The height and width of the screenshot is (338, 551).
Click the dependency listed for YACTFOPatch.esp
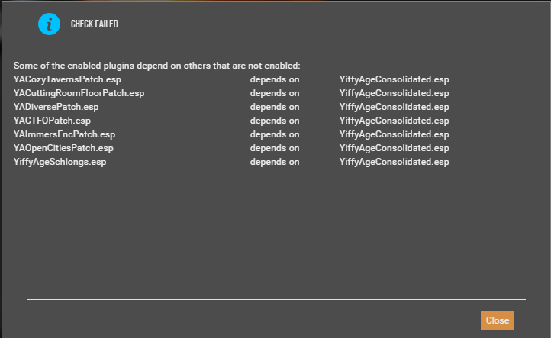395,121
